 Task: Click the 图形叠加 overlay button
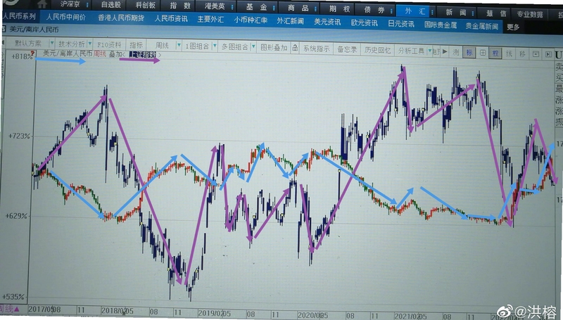[274, 47]
